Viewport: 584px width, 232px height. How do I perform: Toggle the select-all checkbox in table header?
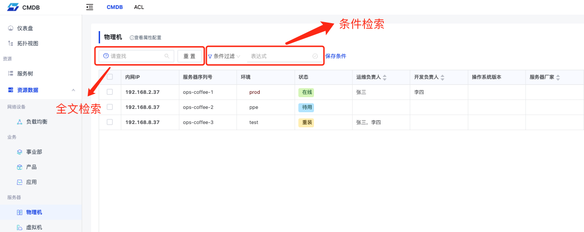[110, 77]
